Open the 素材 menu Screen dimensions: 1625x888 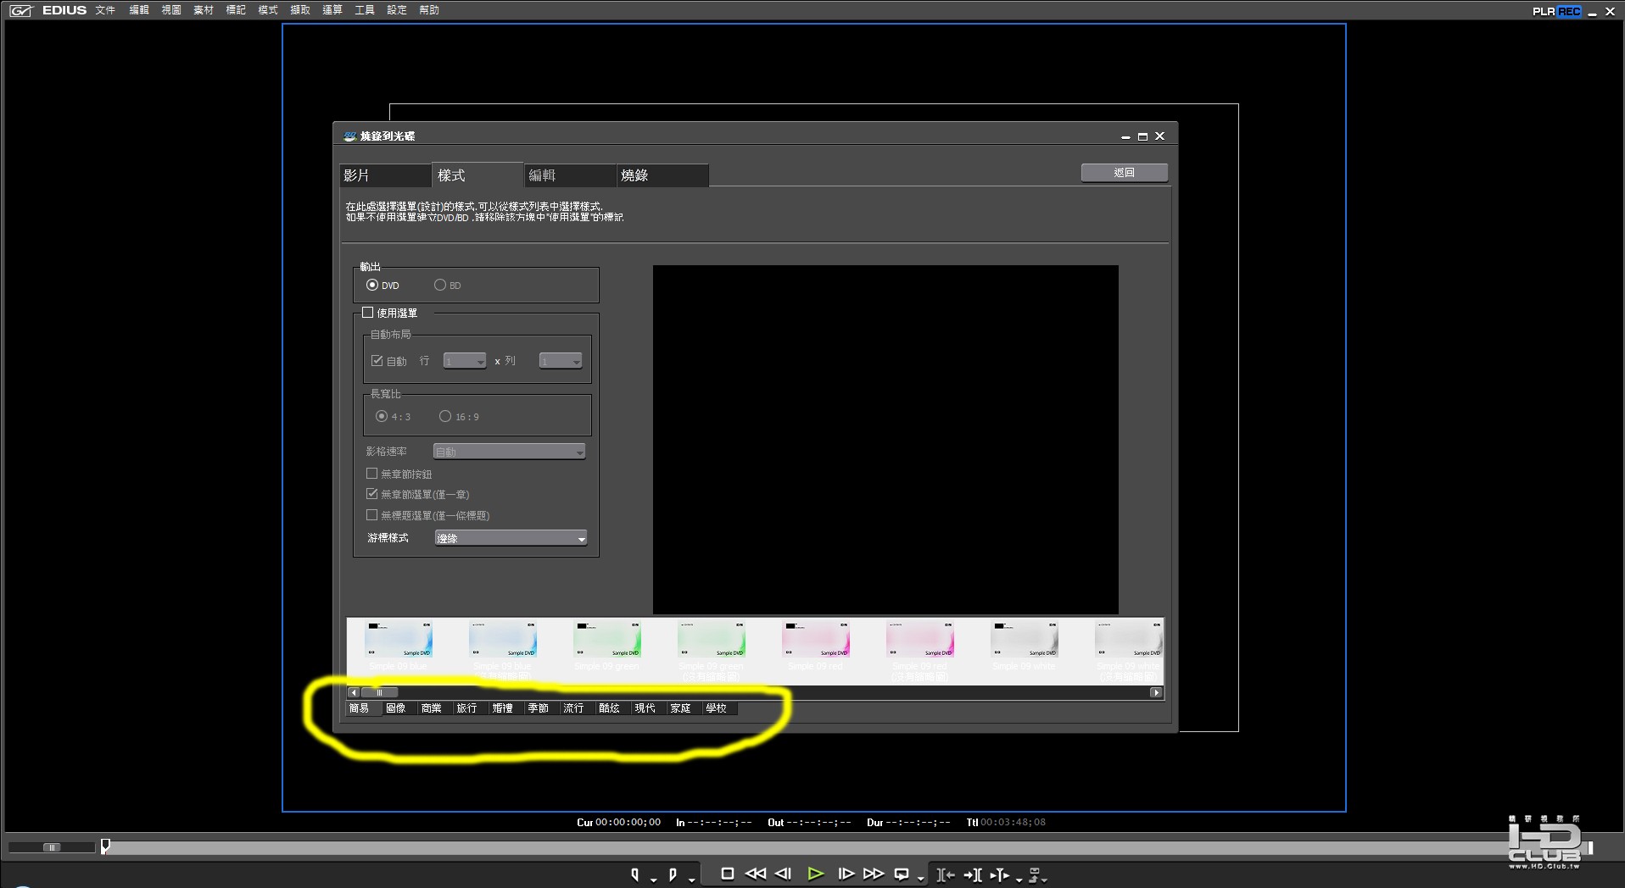[204, 10]
